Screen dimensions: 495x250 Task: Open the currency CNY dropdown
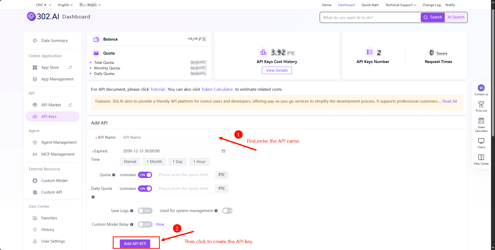click(x=43, y=5)
